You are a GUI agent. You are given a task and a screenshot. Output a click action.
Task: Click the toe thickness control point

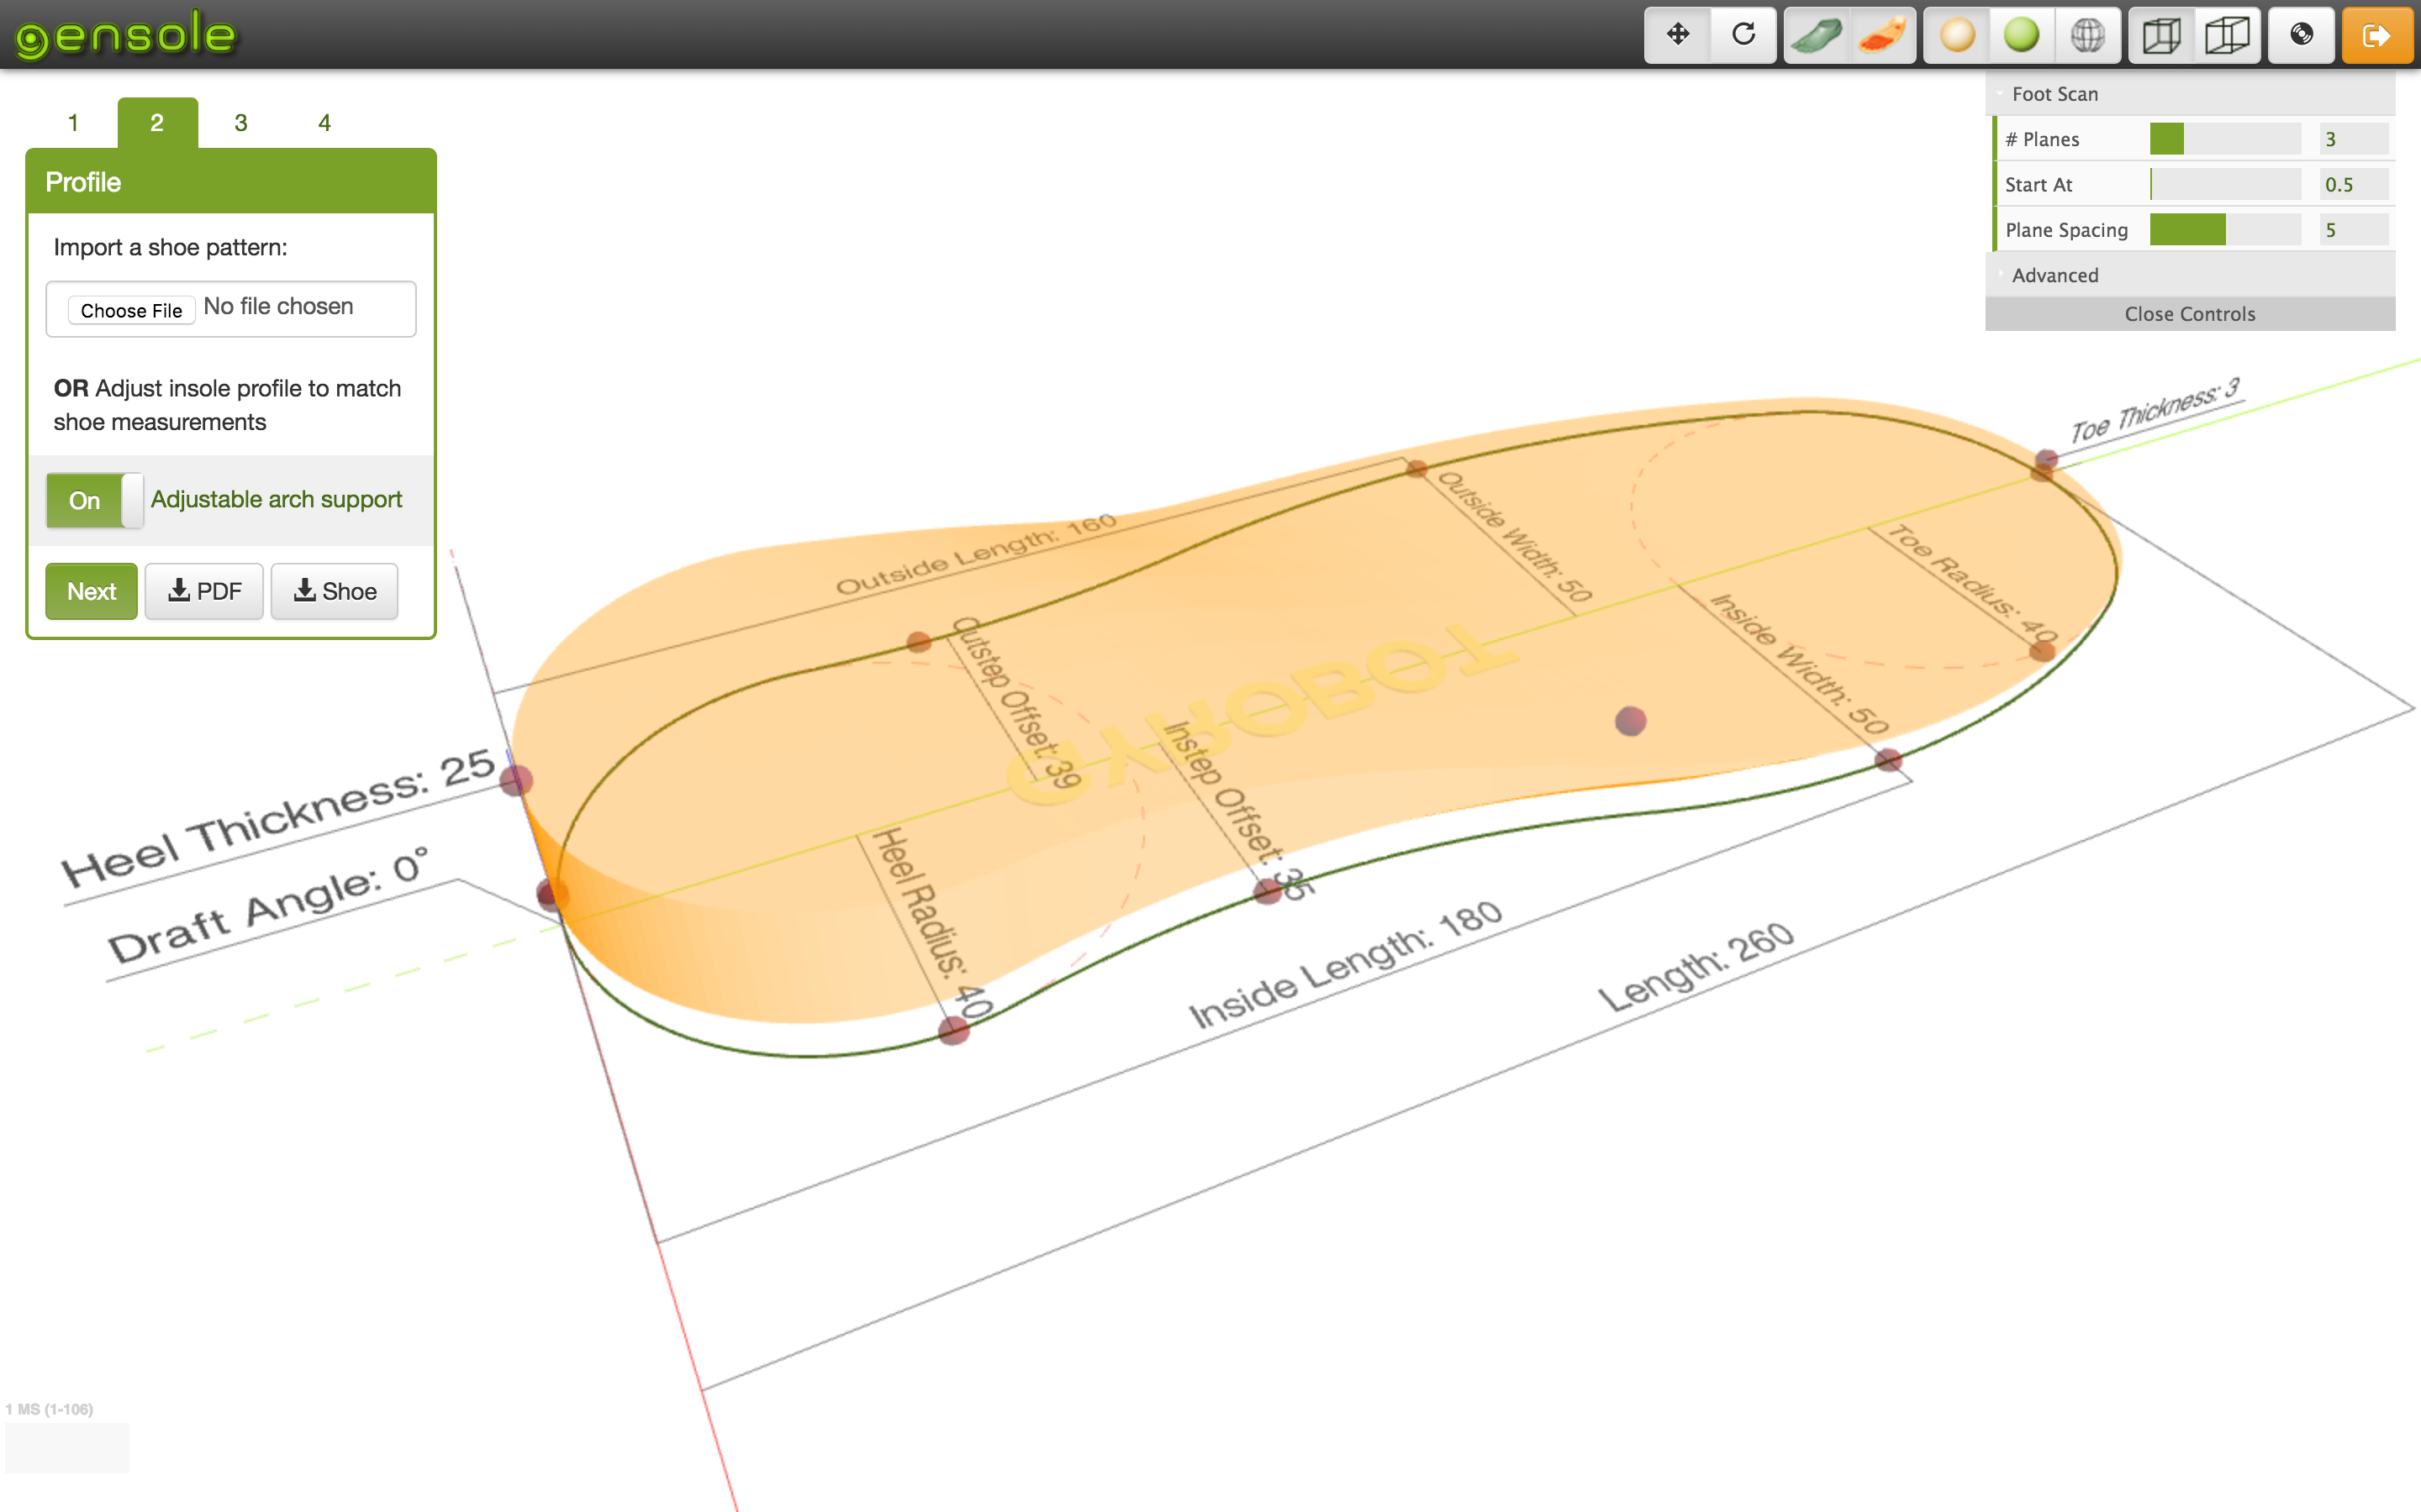[2046, 462]
